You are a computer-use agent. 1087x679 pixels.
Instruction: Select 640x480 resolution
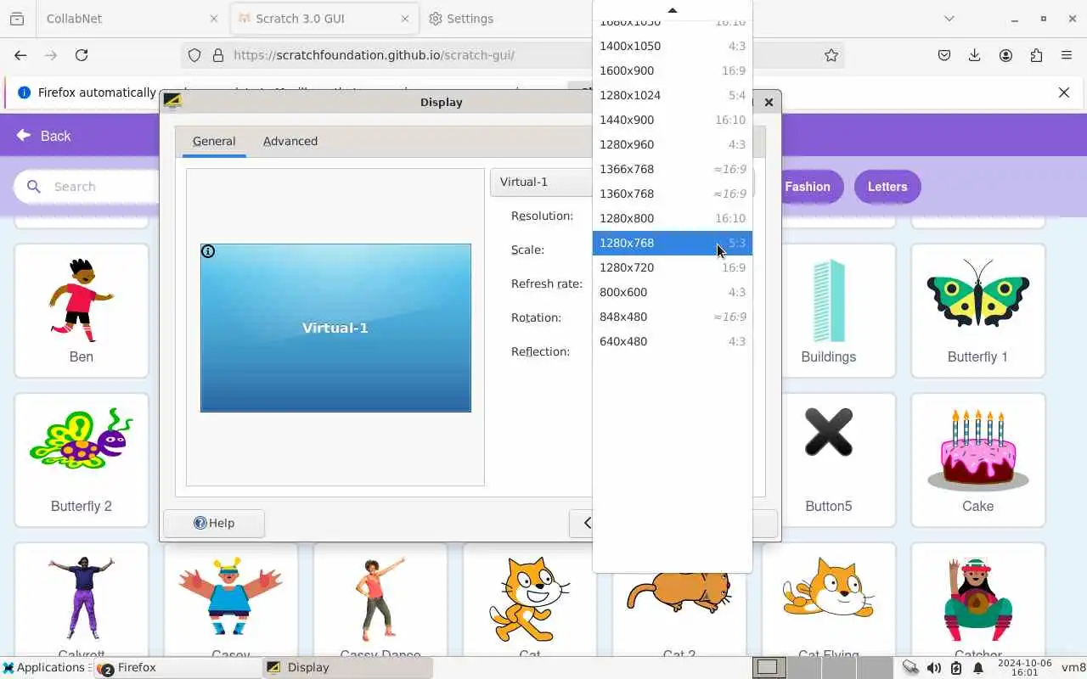coord(672,341)
